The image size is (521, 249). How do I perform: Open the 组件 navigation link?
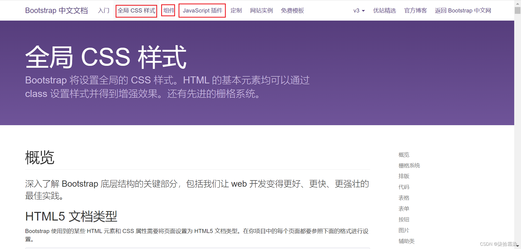click(x=169, y=11)
